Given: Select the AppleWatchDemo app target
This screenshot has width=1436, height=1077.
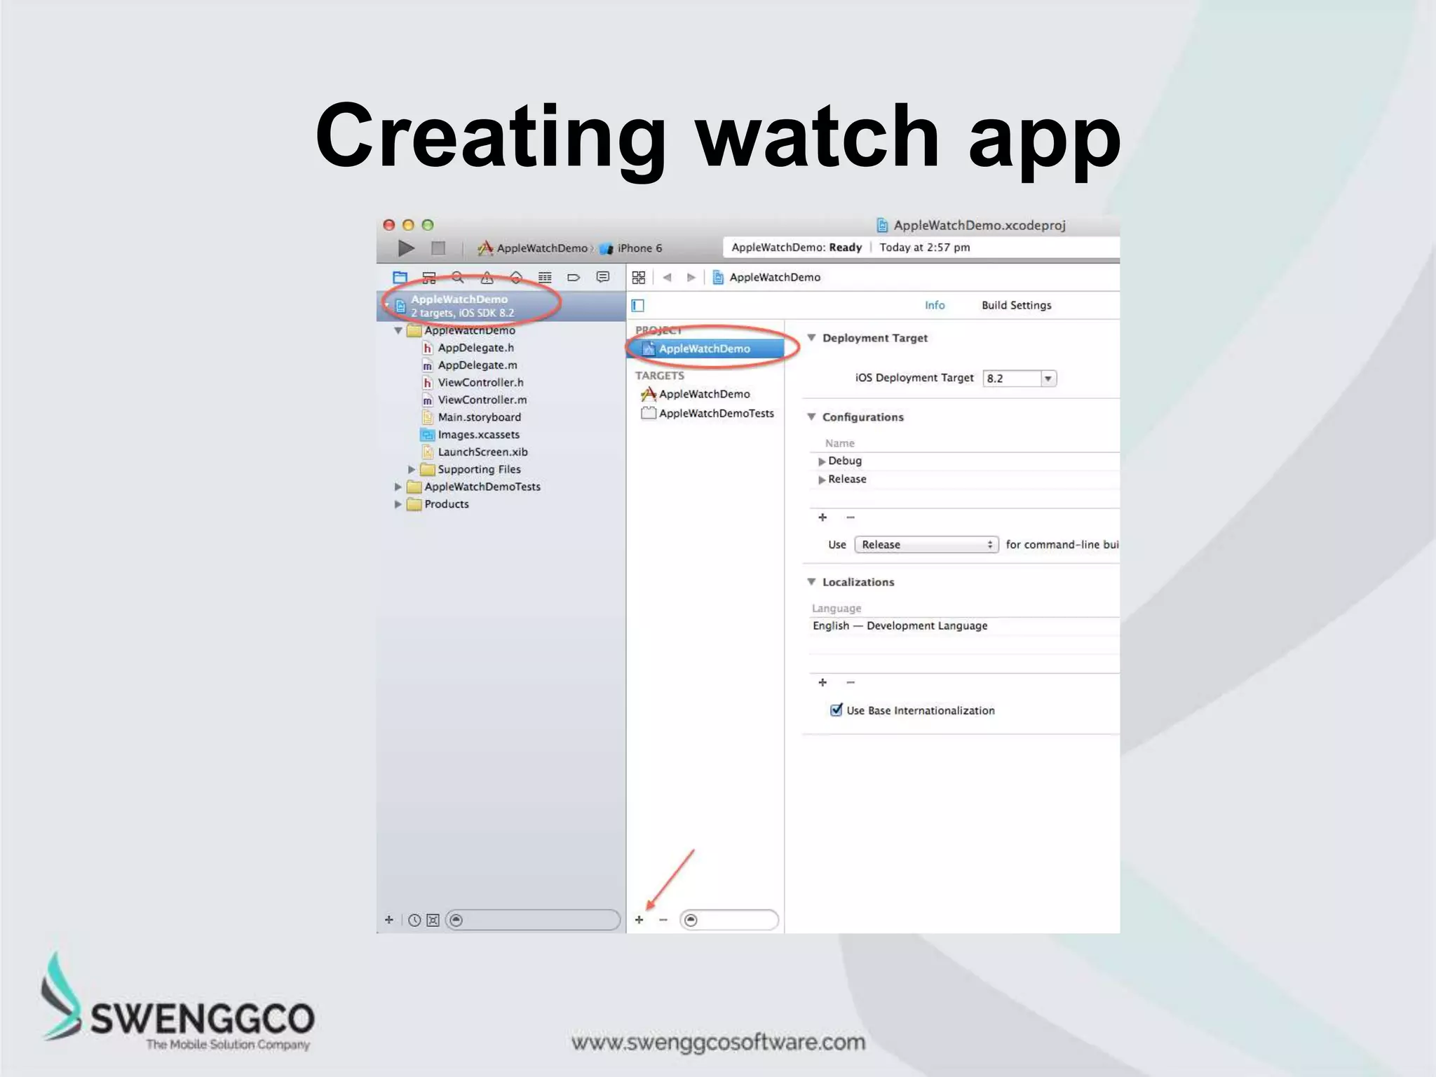Looking at the screenshot, I should (x=696, y=394).
